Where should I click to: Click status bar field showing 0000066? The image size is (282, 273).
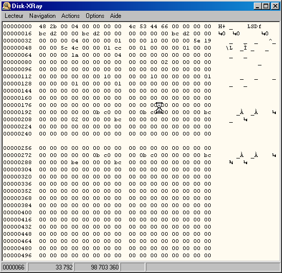click(x=14, y=267)
